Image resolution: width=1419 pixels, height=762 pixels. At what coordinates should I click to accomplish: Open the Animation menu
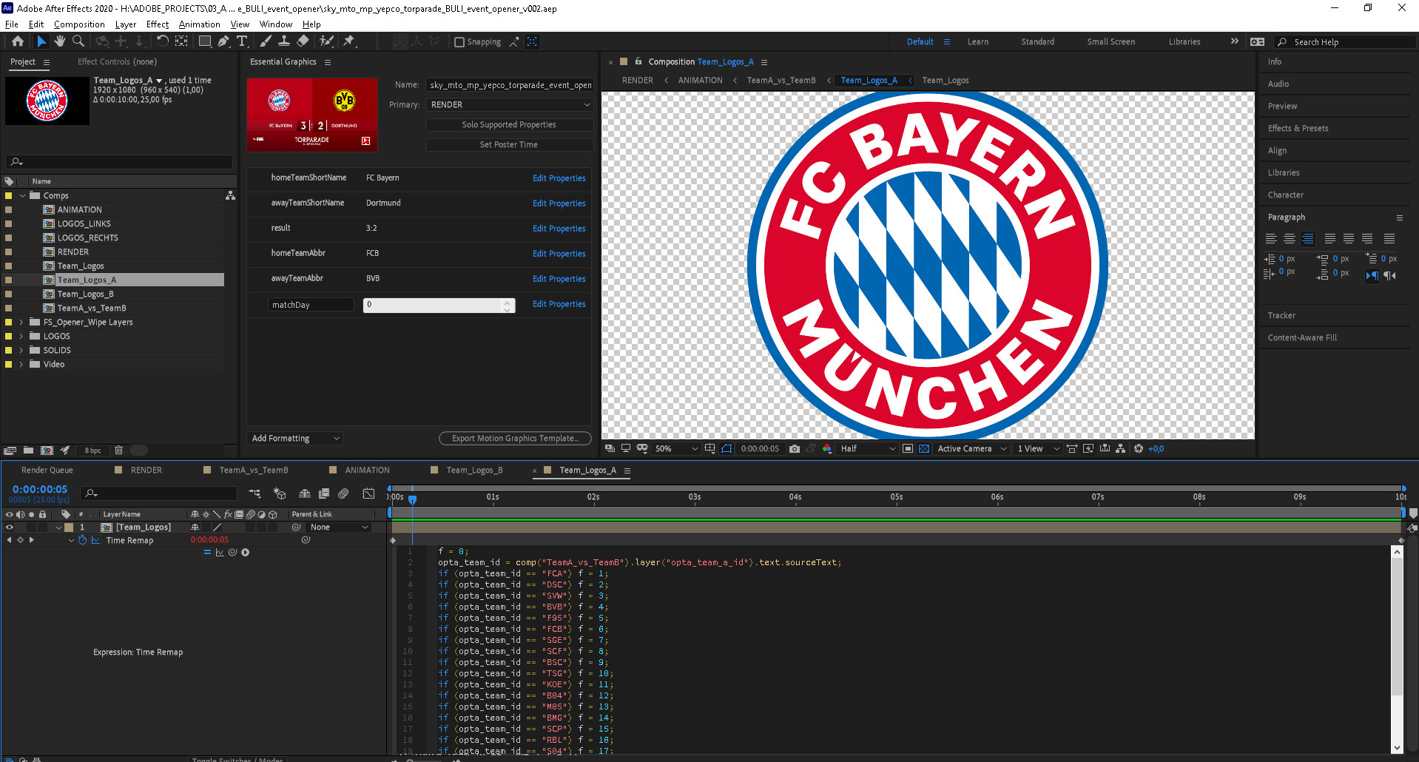click(199, 24)
